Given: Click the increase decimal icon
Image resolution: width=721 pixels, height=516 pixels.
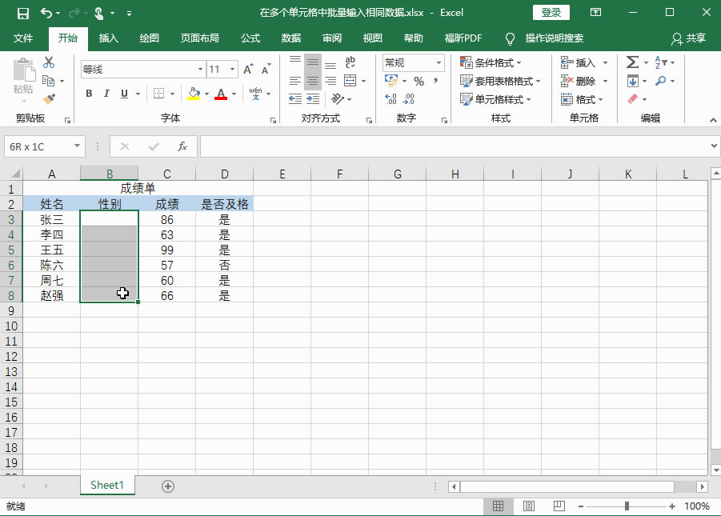Looking at the screenshot, I should (x=390, y=98).
